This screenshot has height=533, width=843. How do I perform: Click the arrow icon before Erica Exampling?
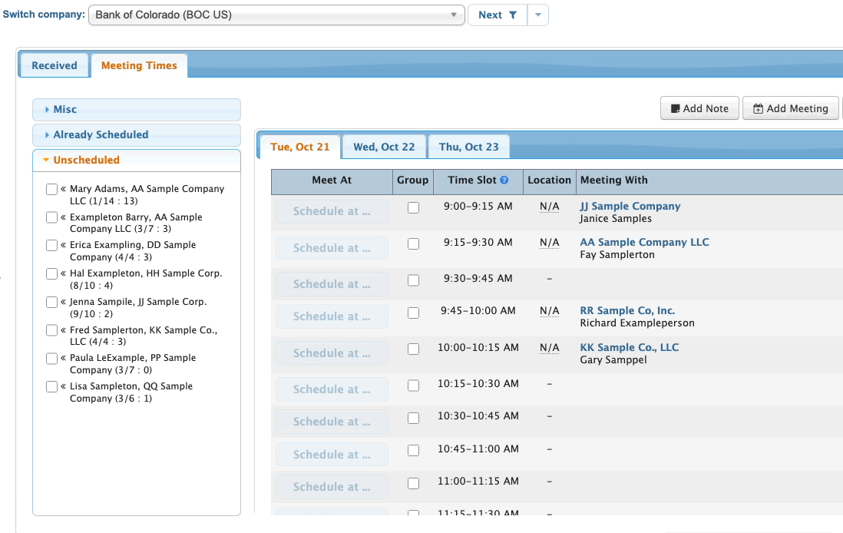pyautogui.click(x=64, y=245)
